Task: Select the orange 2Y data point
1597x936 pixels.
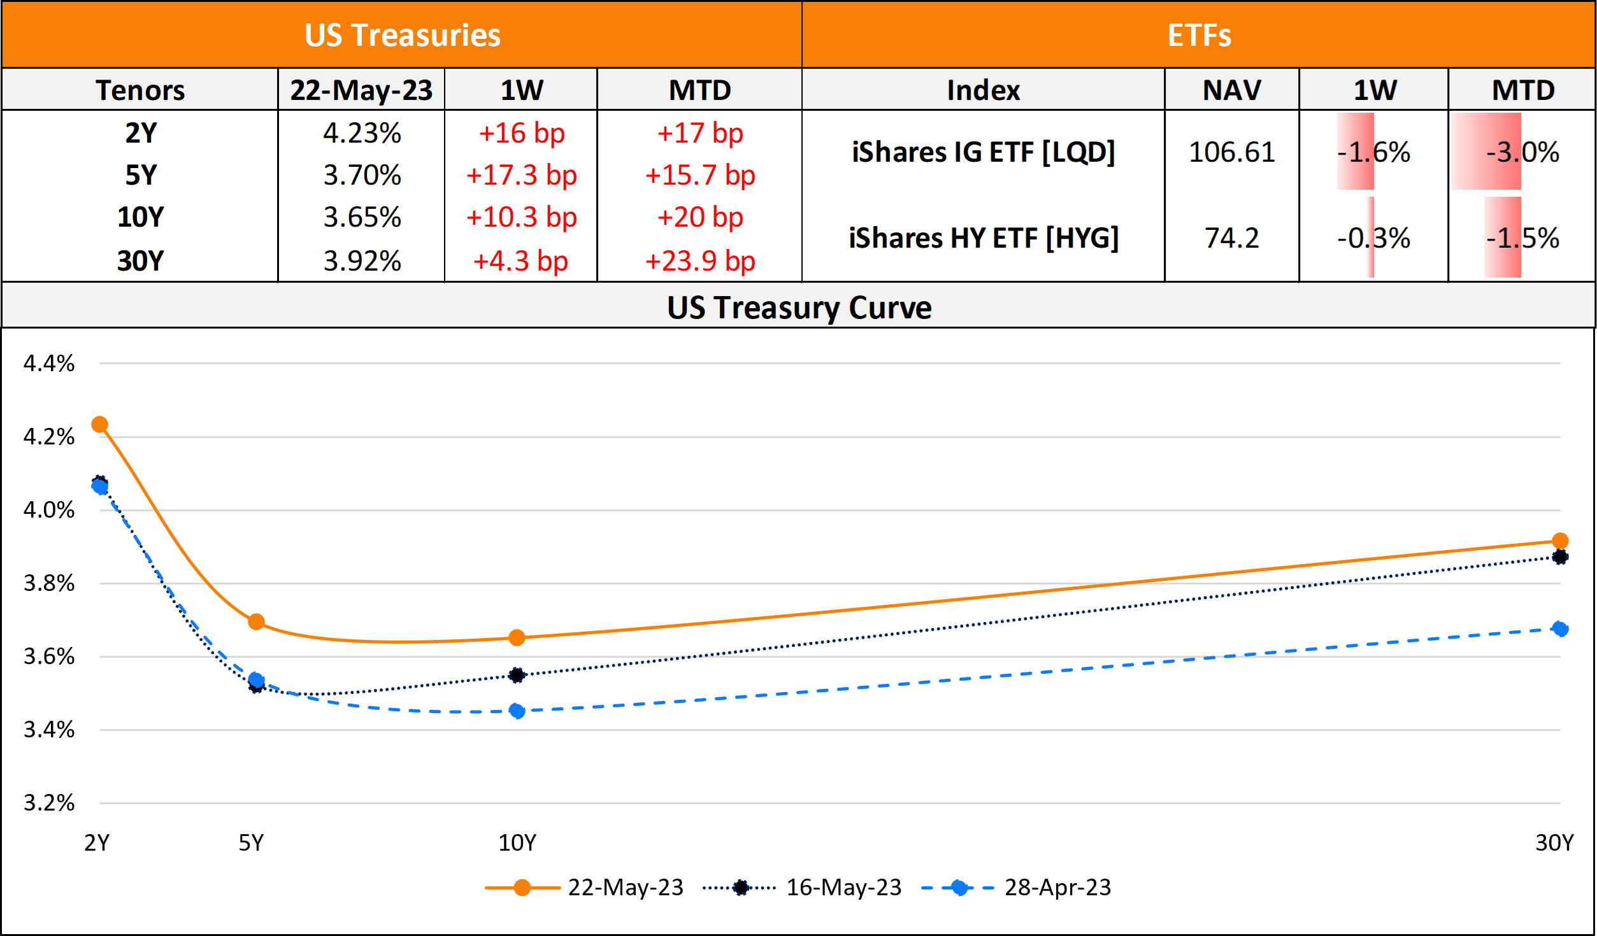Action: point(100,425)
